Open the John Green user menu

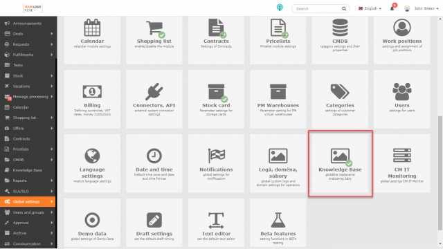[422, 8]
